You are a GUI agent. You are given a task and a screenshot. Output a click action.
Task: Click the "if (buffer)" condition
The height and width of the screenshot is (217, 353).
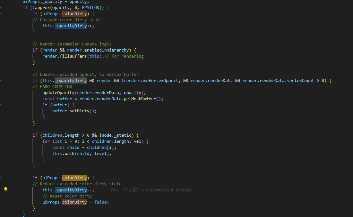(56, 105)
